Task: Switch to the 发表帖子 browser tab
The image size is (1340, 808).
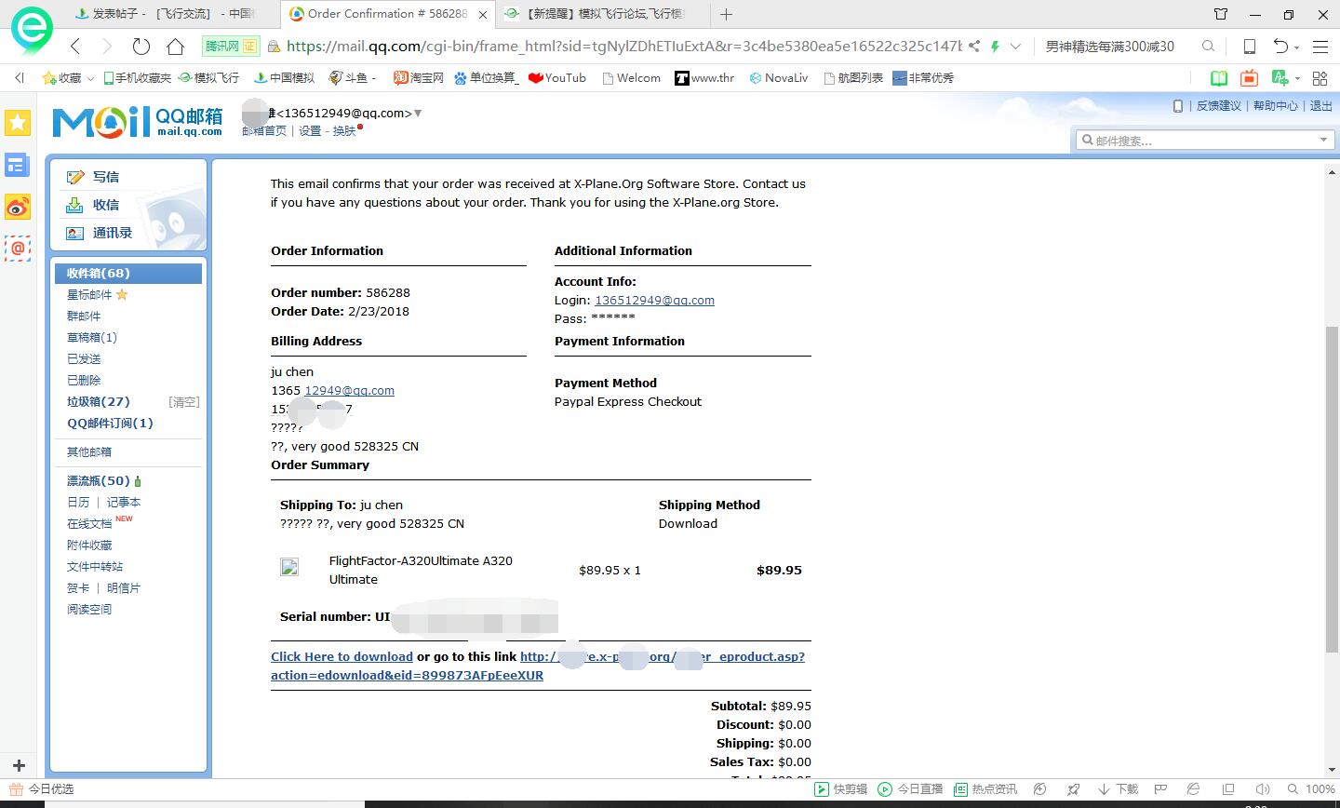Action: (x=172, y=14)
